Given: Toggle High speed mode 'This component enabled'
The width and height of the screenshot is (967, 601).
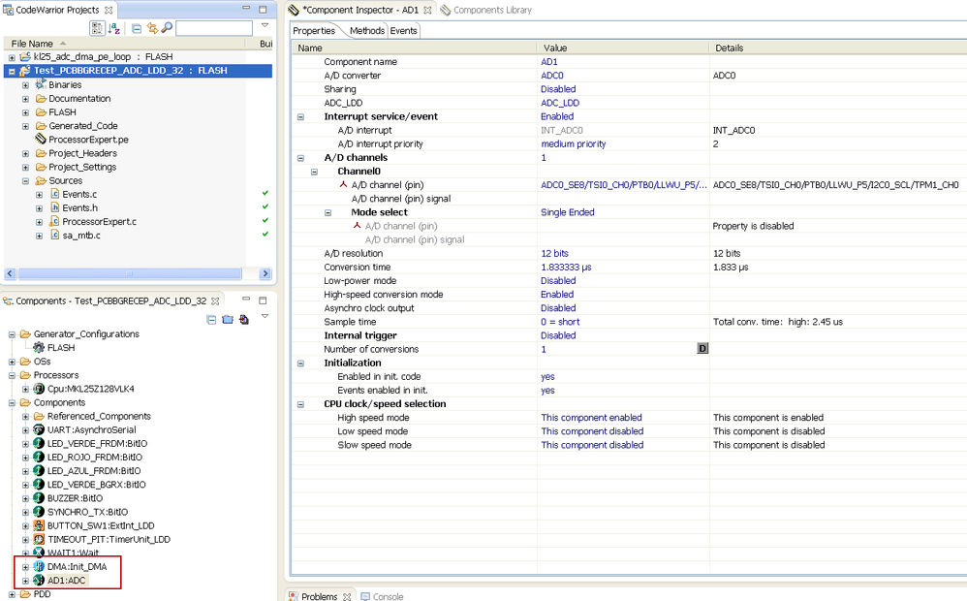Looking at the screenshot, I should pos(591,417).
